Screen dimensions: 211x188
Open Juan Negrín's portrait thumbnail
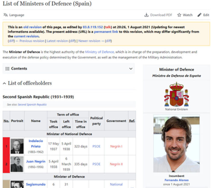(x=17, y=164)
